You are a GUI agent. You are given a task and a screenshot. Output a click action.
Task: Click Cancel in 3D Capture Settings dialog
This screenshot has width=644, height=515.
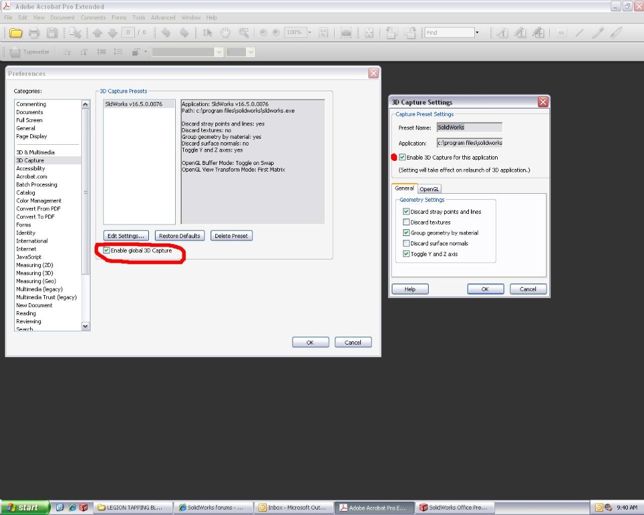coord(528,289)
